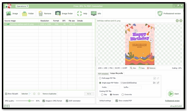Select Single-page PDF folder radio button
The image size is (187, 111).
(100, 83)
